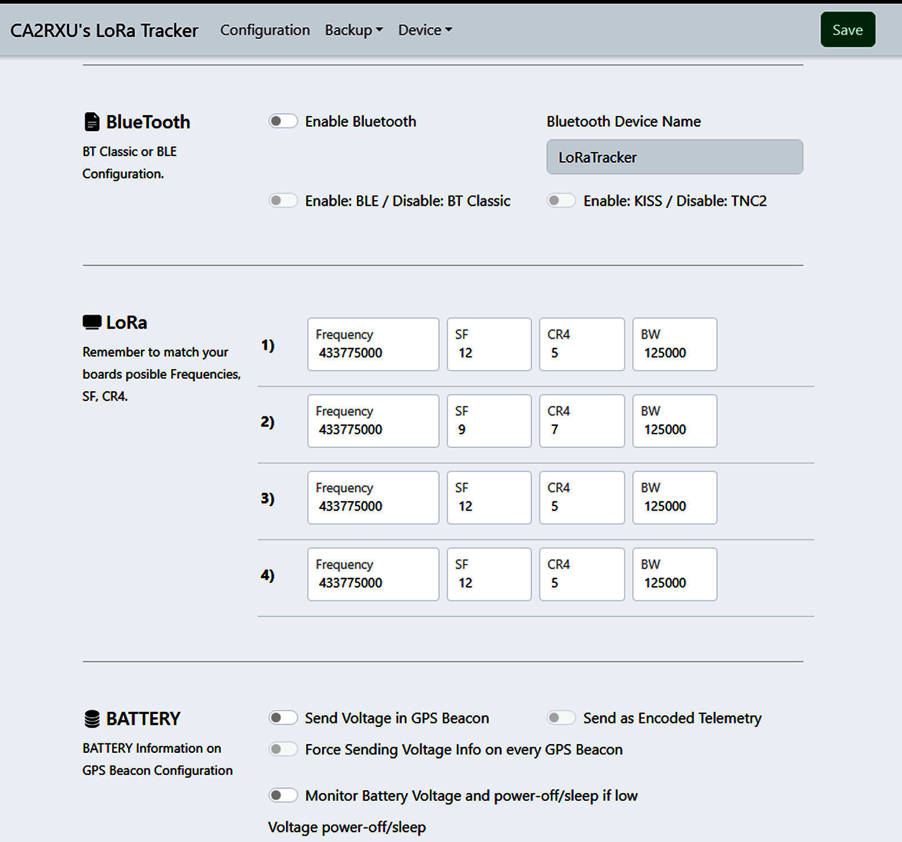Enable Send Voltage in GPS Beacon
The image size is (902, 842).
[x=283, y=717]
